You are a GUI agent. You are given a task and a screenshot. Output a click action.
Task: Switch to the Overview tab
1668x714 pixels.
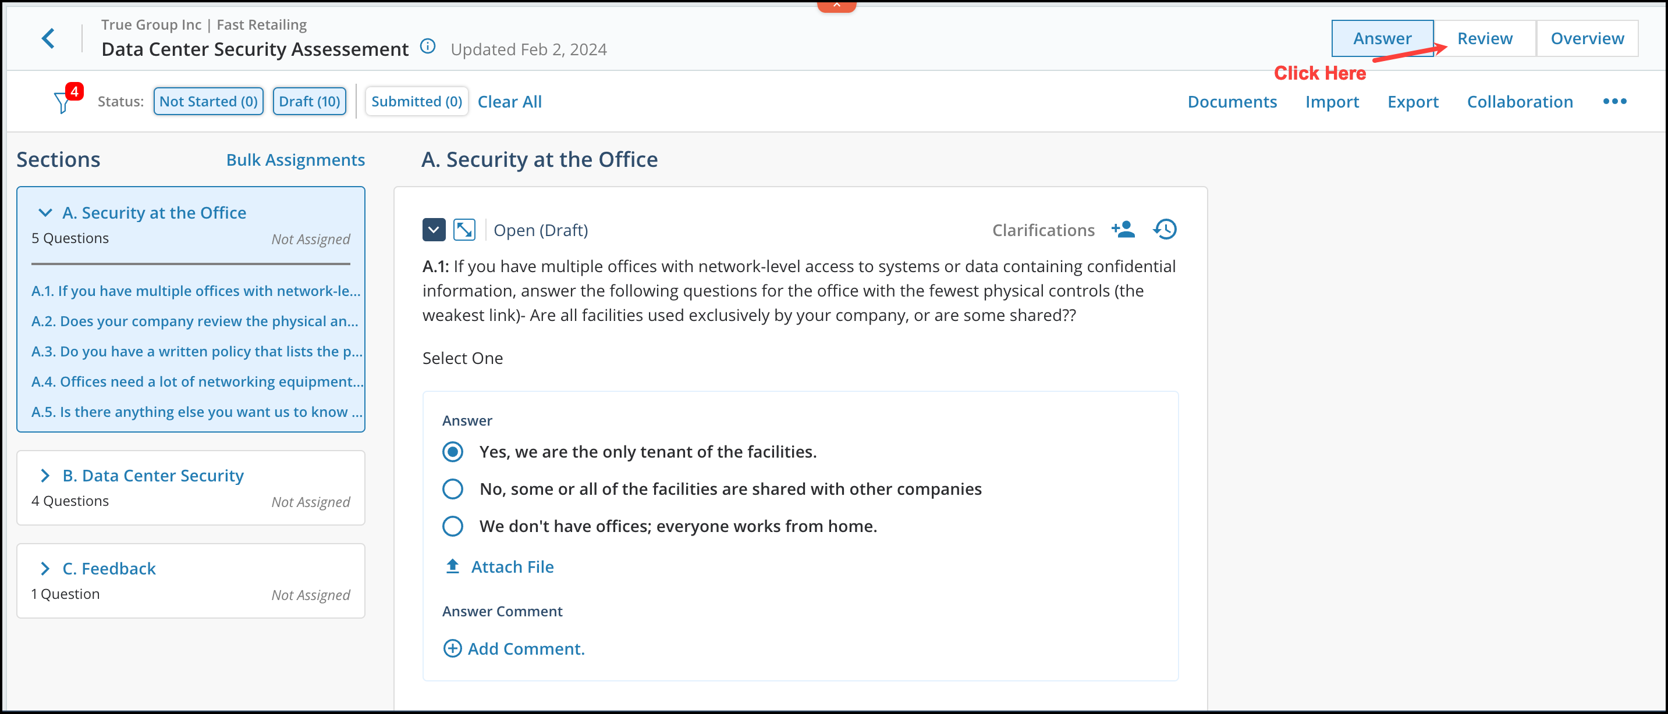(1587, 38)
